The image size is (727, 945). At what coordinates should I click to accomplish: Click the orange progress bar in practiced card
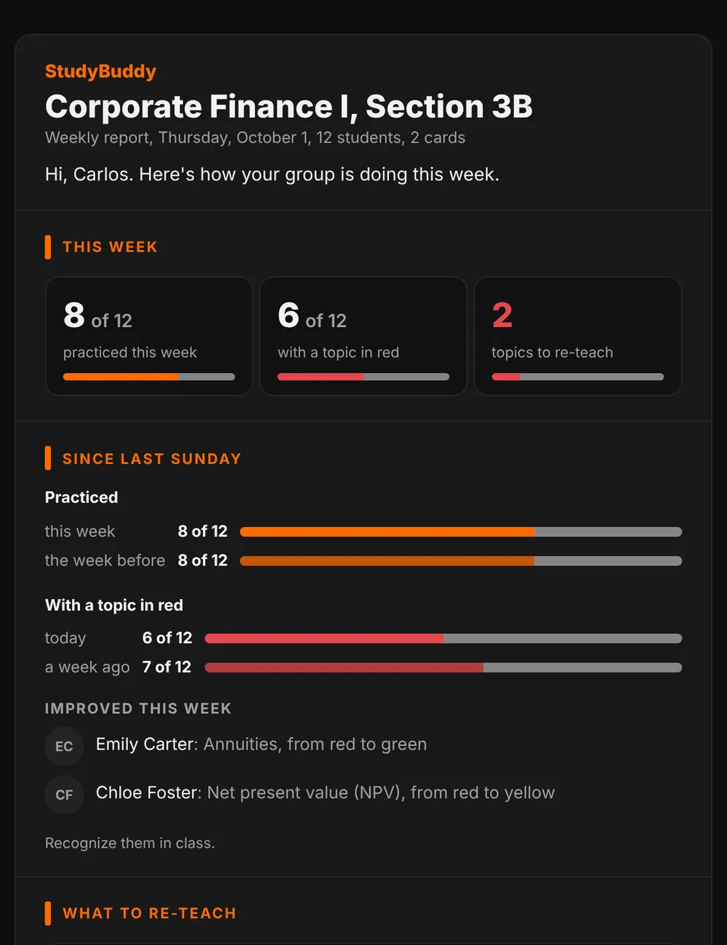tap(149, 377)
